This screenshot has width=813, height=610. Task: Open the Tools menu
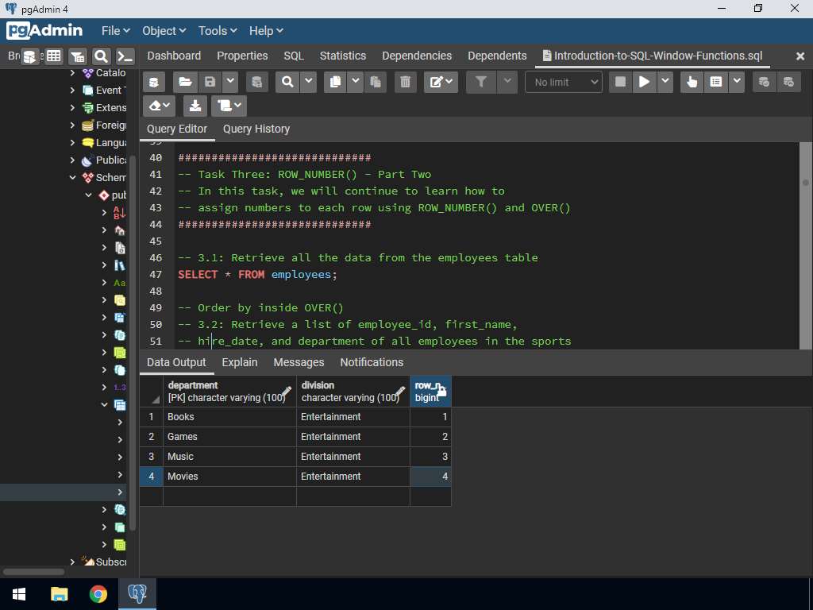(218, 30)
